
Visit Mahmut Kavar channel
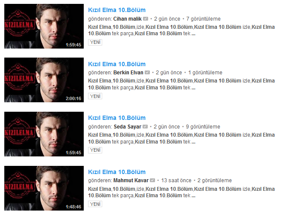point(131,180)
